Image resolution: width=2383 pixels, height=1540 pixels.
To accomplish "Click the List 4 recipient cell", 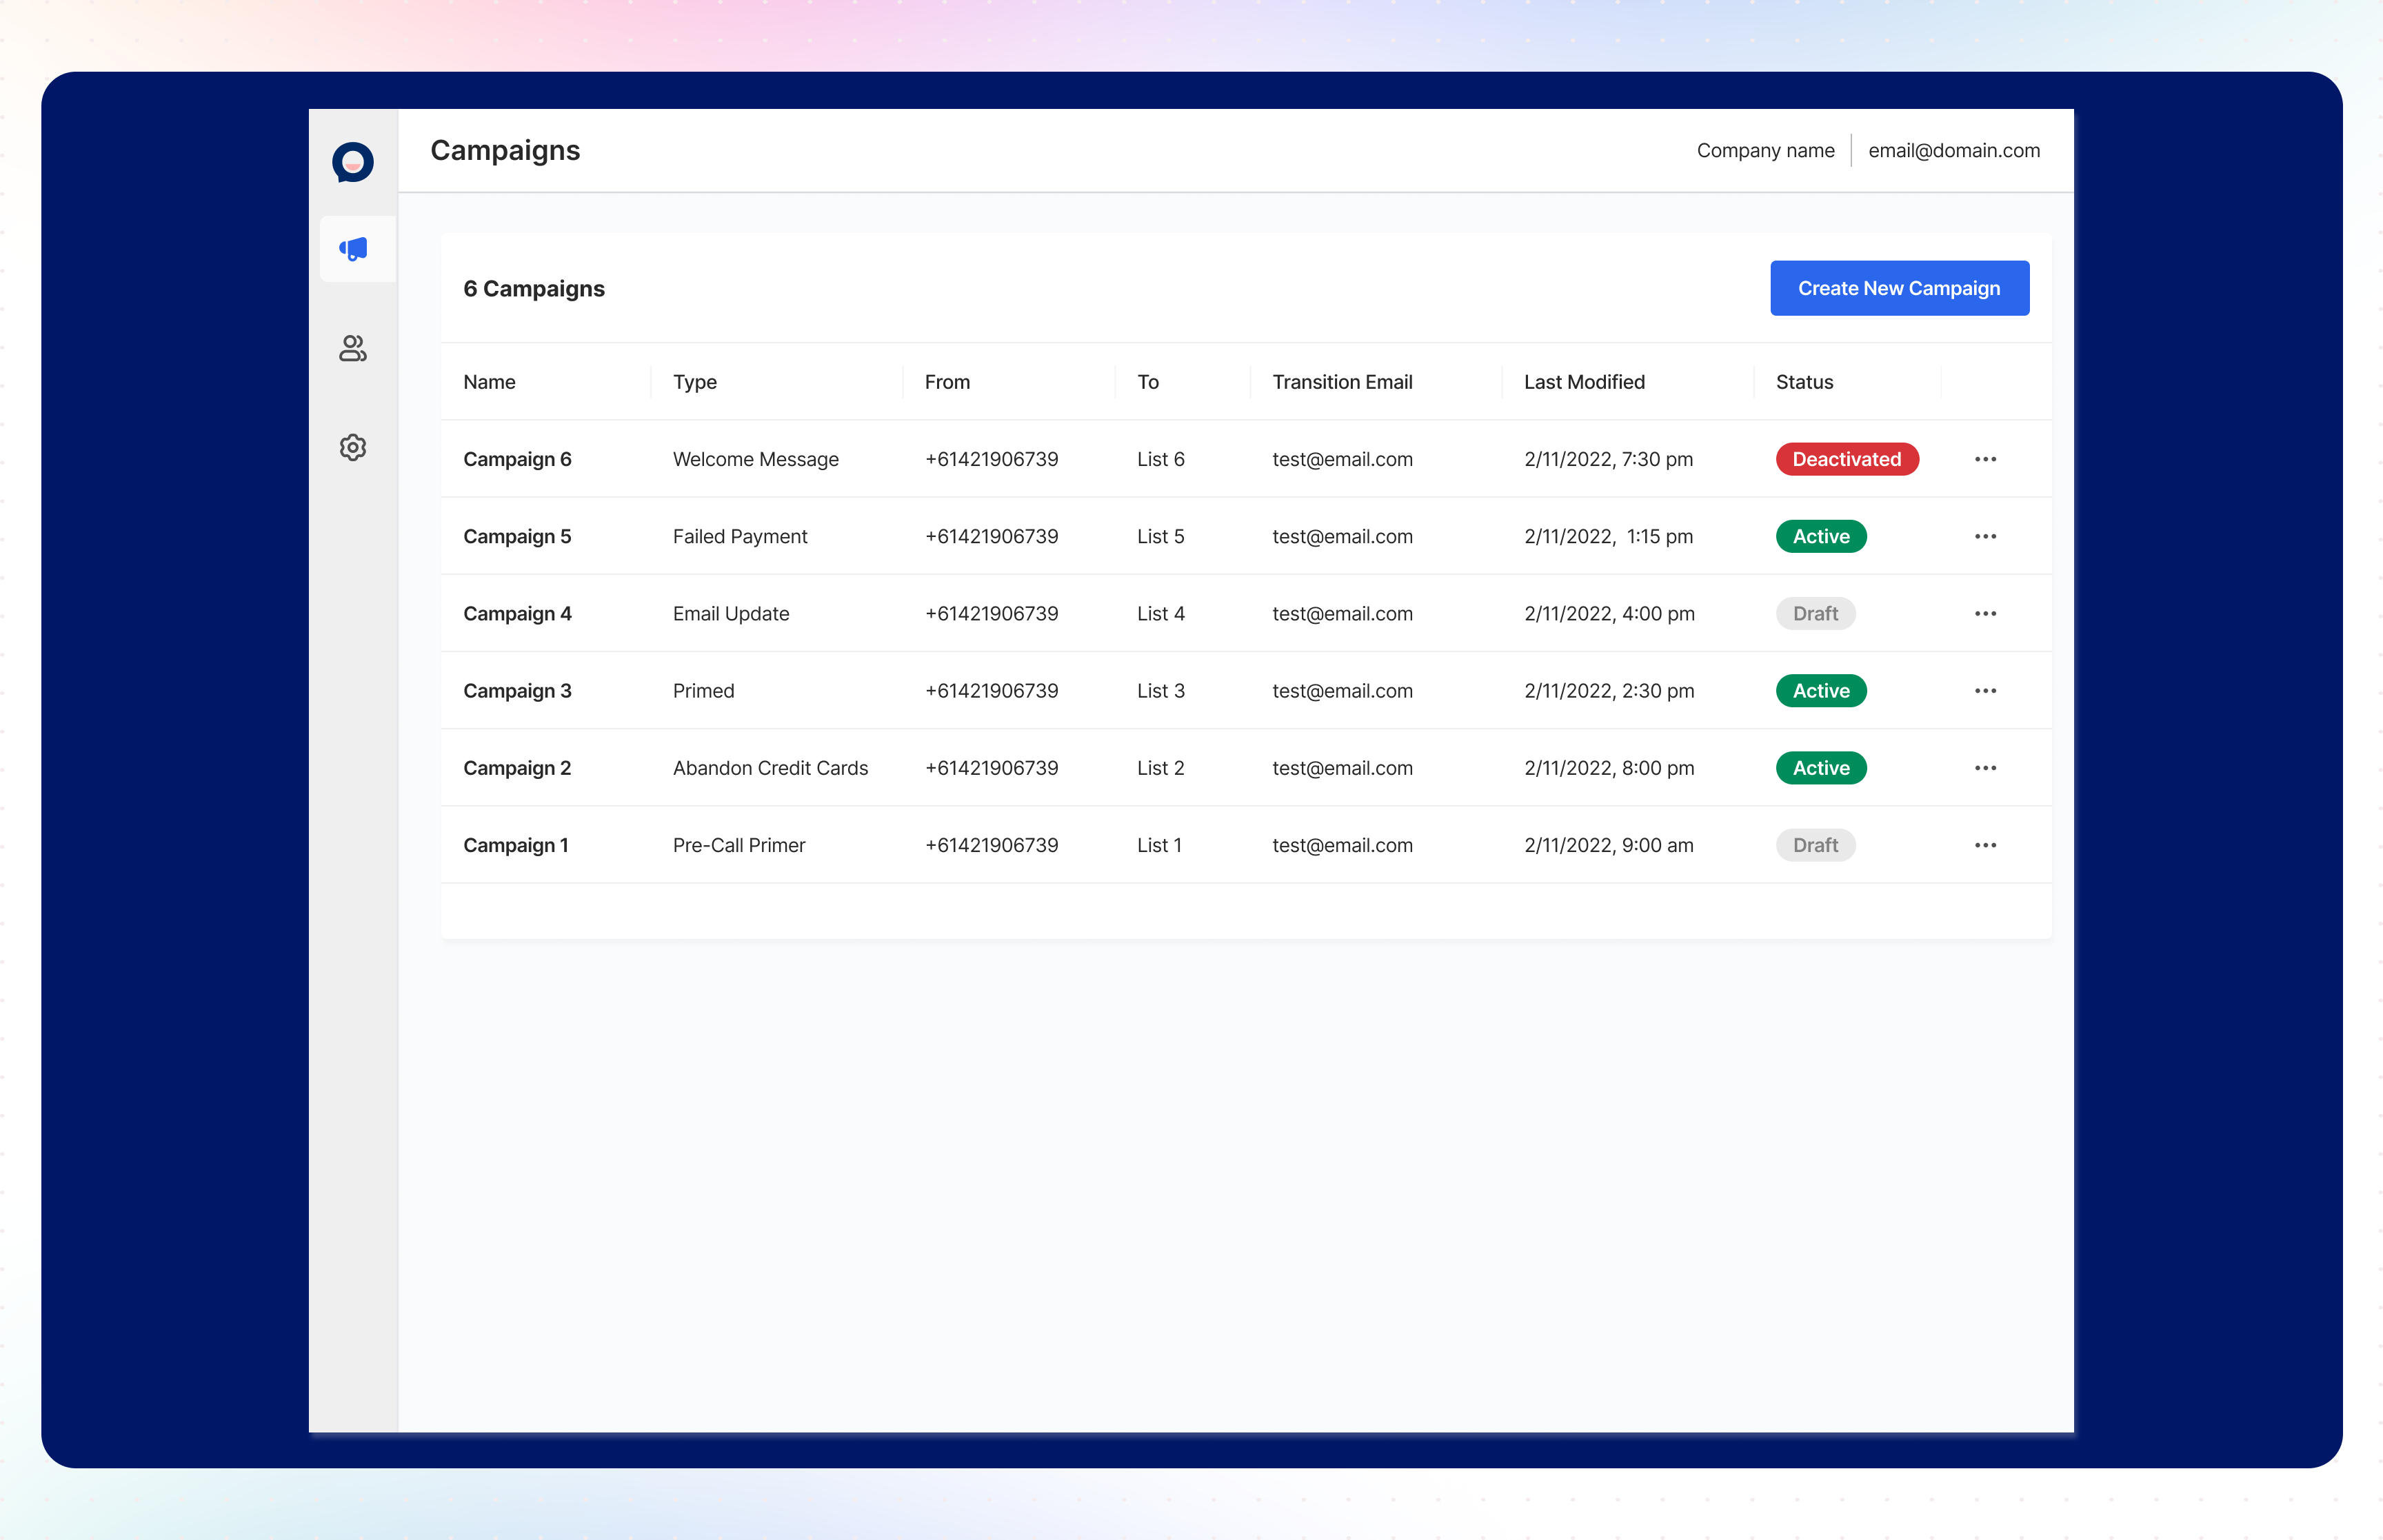I will click(1160, 613).
